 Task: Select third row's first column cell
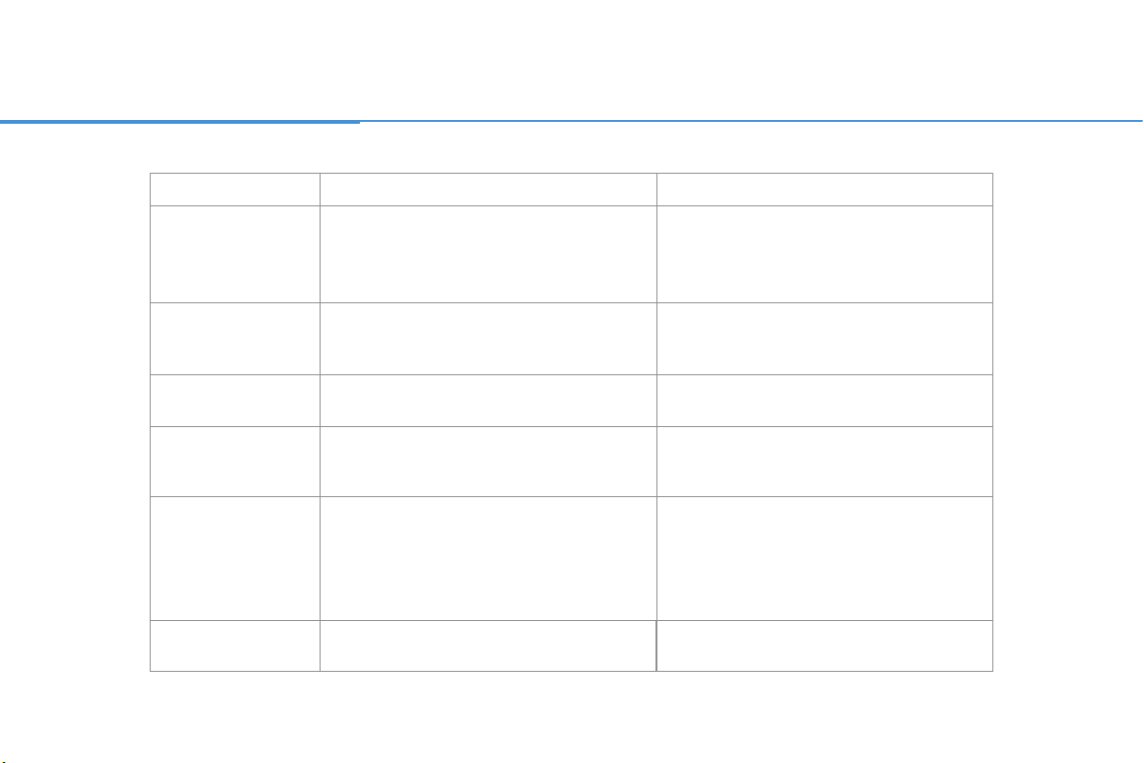(x=235, y=339)
